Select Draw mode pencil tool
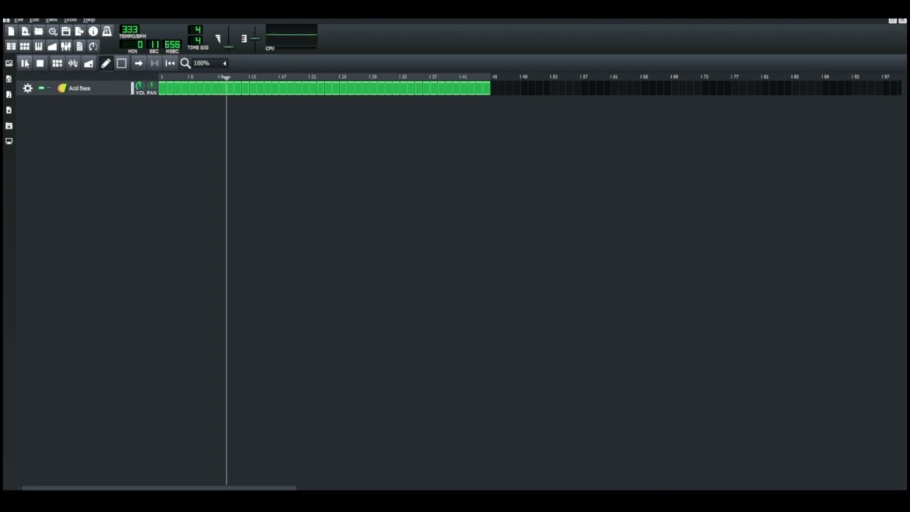This screenshot has width=910, height=512. pos(105,63)
